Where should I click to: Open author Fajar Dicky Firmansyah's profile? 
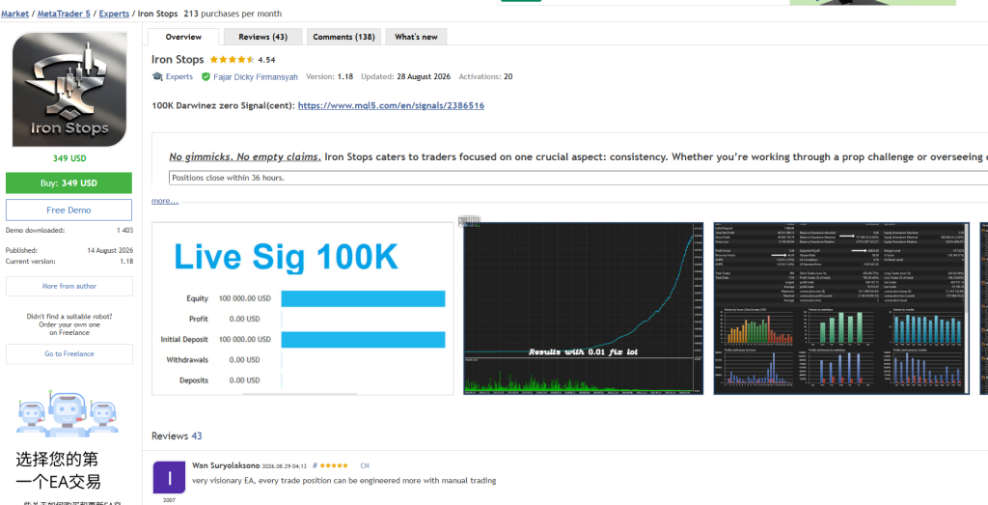click(x=255, y=77)
